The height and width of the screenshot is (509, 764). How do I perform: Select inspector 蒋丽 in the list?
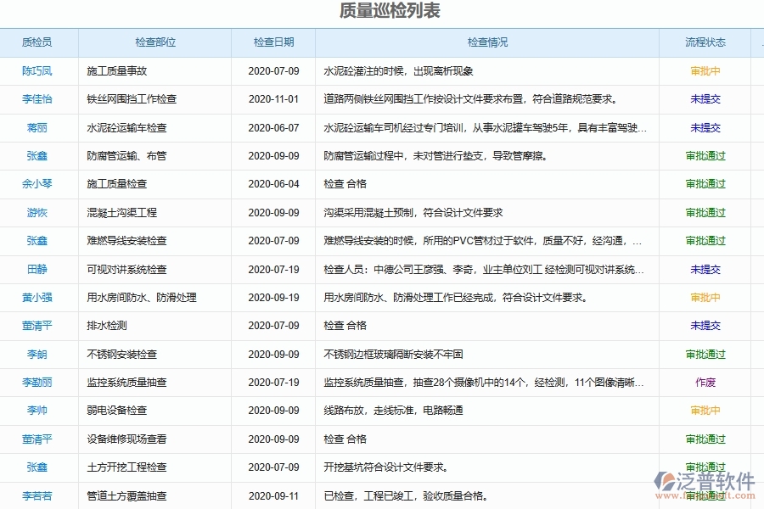[x=37, y=127]
